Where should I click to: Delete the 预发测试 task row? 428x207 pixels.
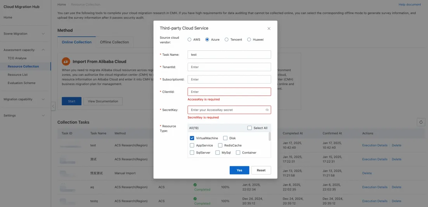[x=367, y=173]
